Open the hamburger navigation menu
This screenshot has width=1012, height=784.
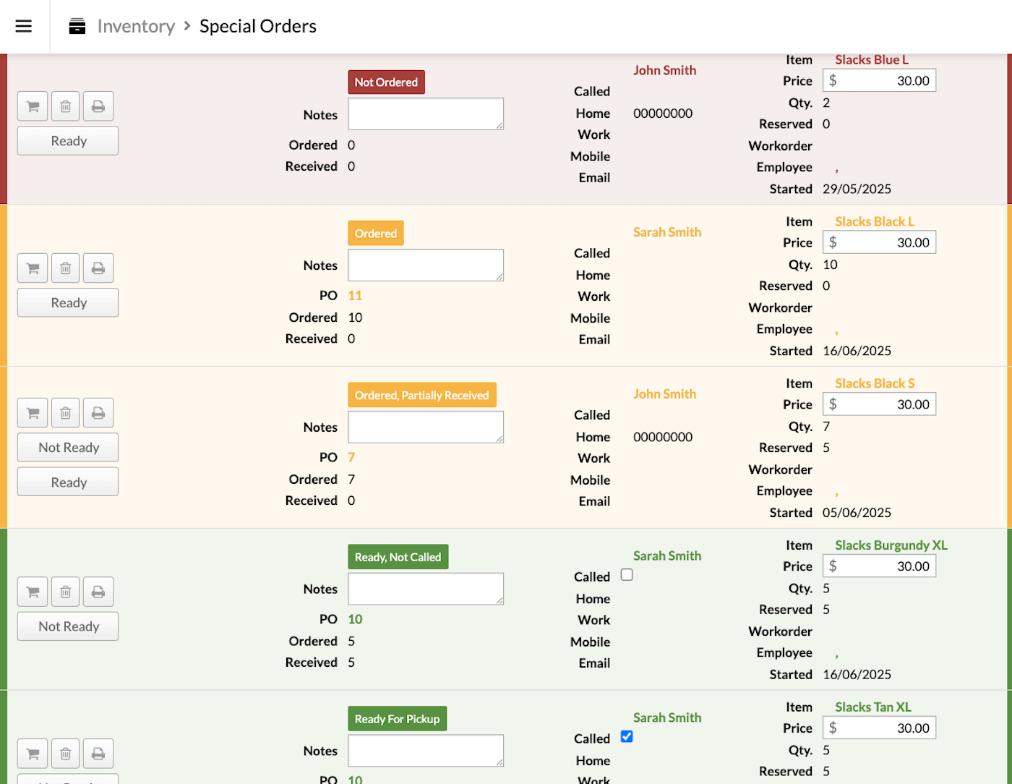tap(24, 26)
